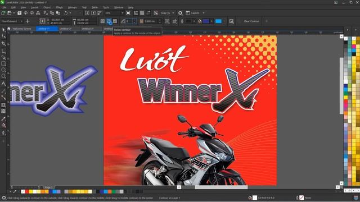Screen dimensions: 360x202
Task: Select the Rectangle tool
Action: click(x=3, y=63)
